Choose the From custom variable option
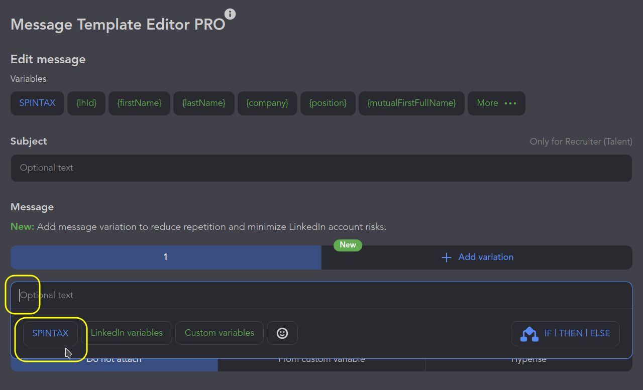643x390 pixels. [321, 364]
